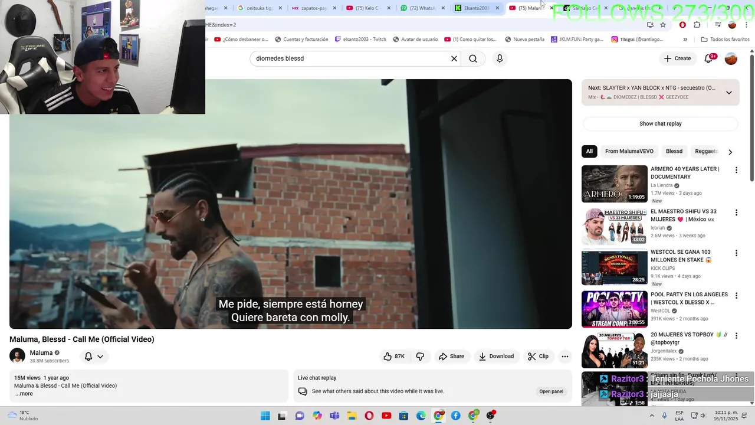
Task: Open Chrome media control icon
Action: pyautogui.click(x=718, y=25)
